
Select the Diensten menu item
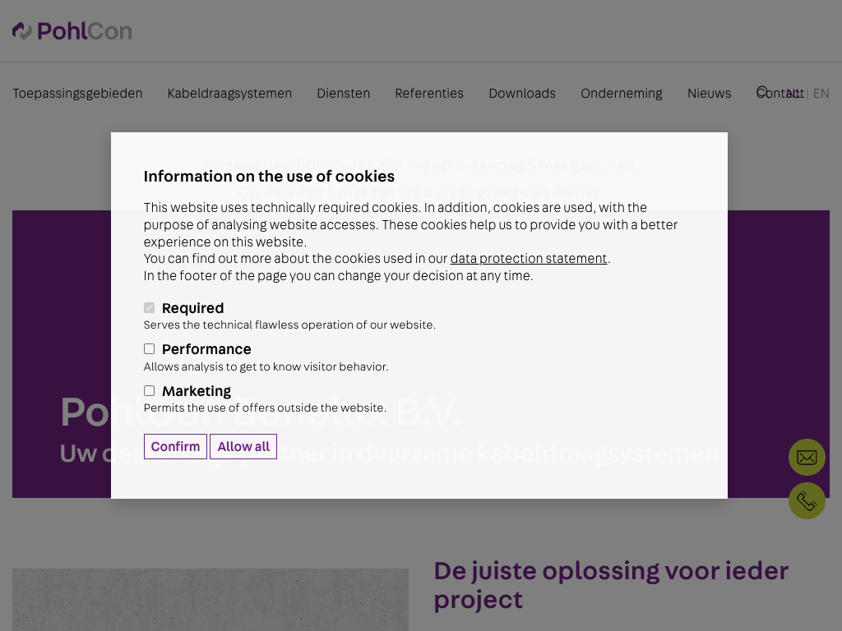[x=343, y=94]
